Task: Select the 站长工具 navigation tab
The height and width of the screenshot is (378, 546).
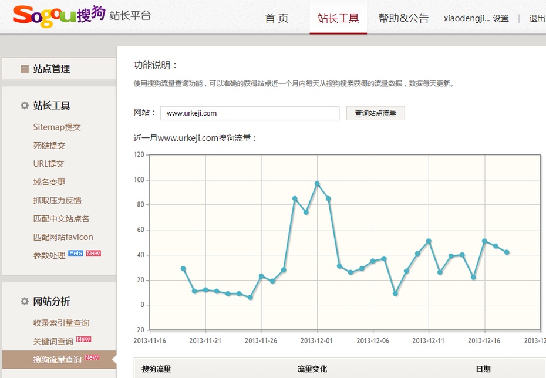Action: point(338,18)
